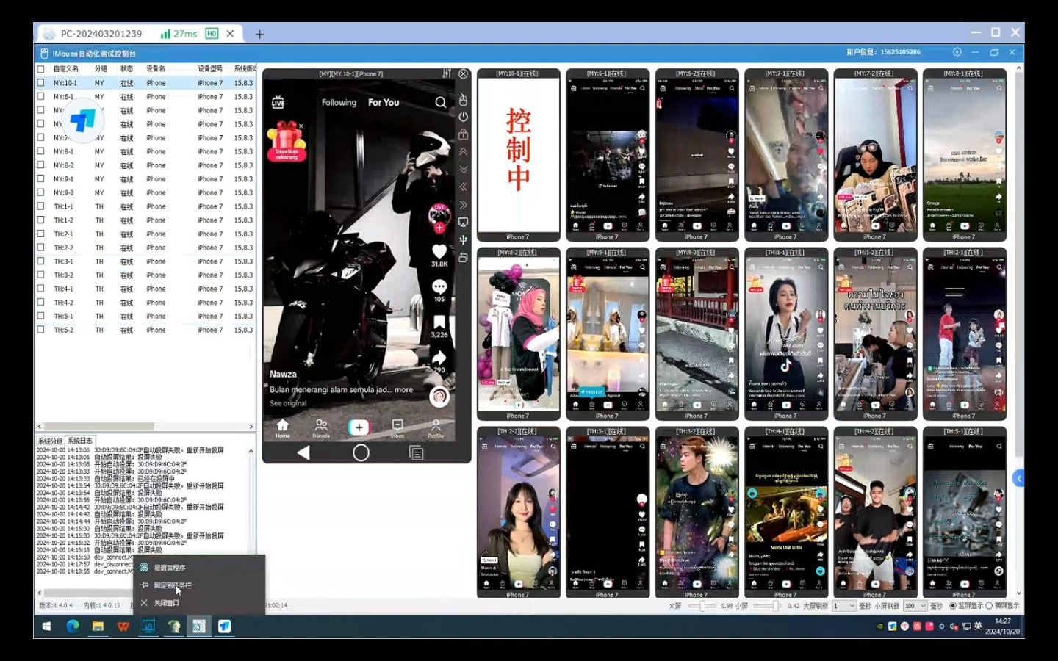Click the power icon beside the phone preview

coord(463,117)
